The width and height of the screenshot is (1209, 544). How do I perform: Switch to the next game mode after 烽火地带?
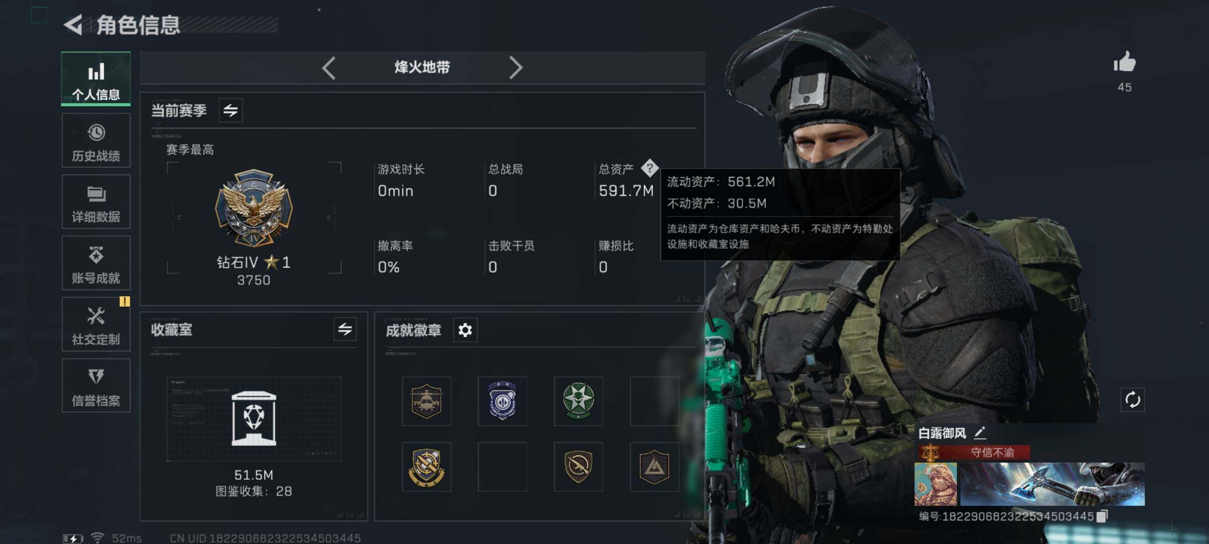tap(515, 67)
